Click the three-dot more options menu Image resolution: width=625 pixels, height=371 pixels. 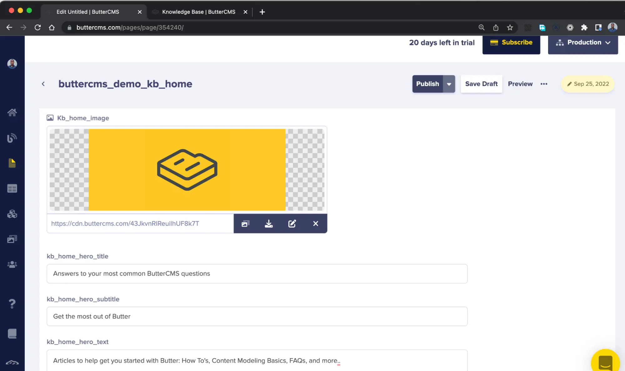[x=544, y=83]
